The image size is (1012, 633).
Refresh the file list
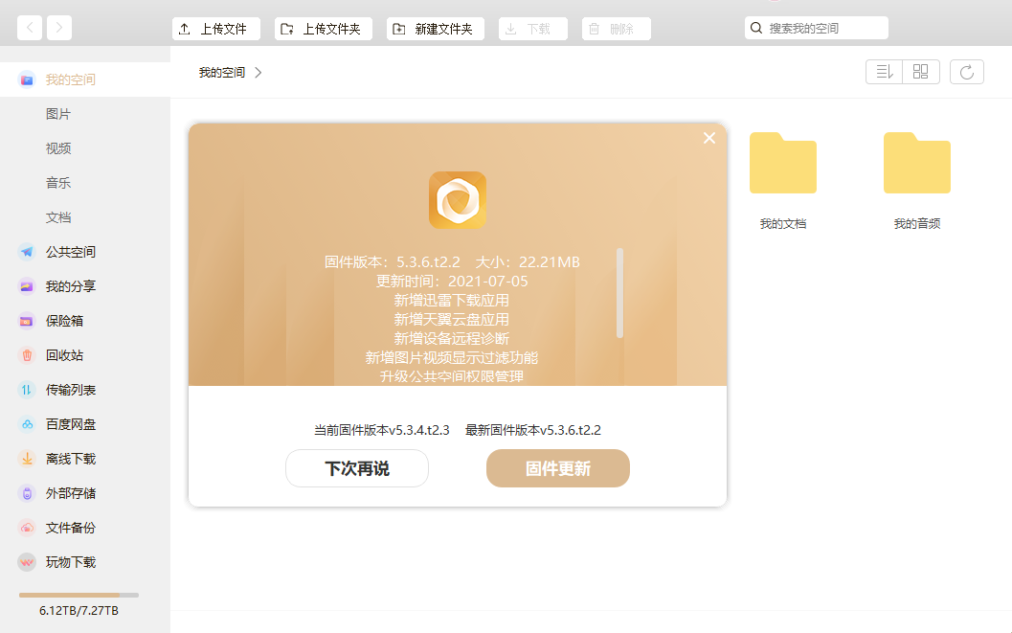click(967, 72)
